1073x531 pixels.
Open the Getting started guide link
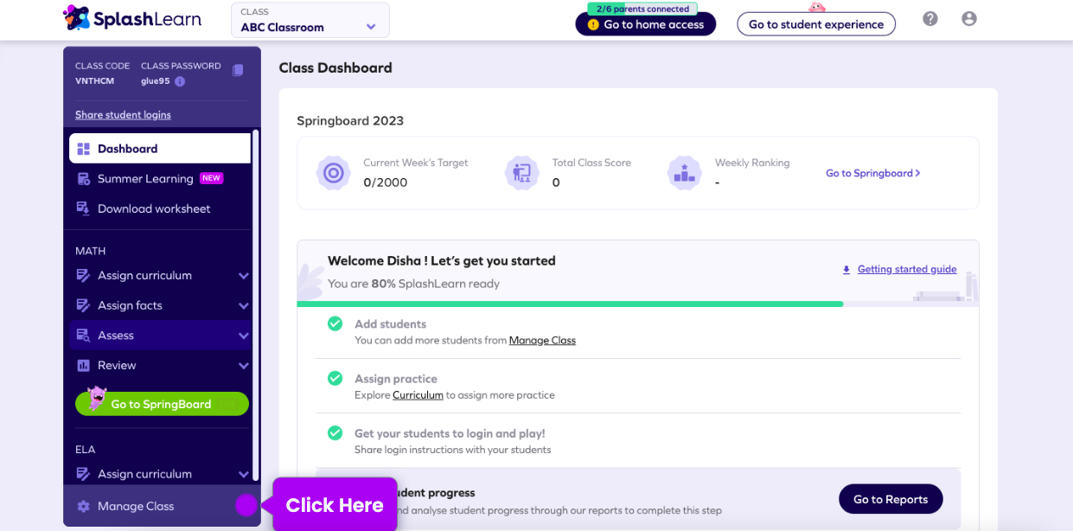[906, 270]
